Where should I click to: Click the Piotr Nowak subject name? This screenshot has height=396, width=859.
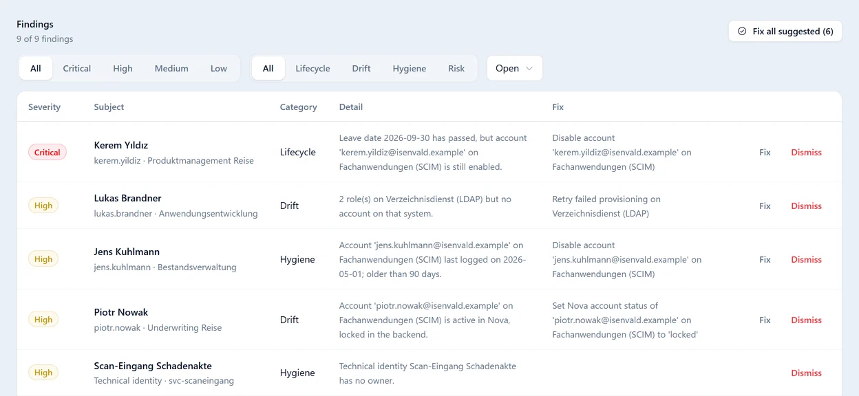(121, 312)
